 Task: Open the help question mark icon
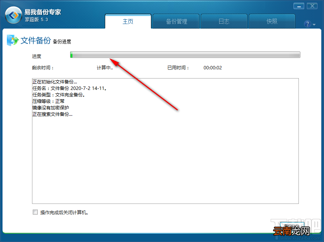[x=308, y=24]
